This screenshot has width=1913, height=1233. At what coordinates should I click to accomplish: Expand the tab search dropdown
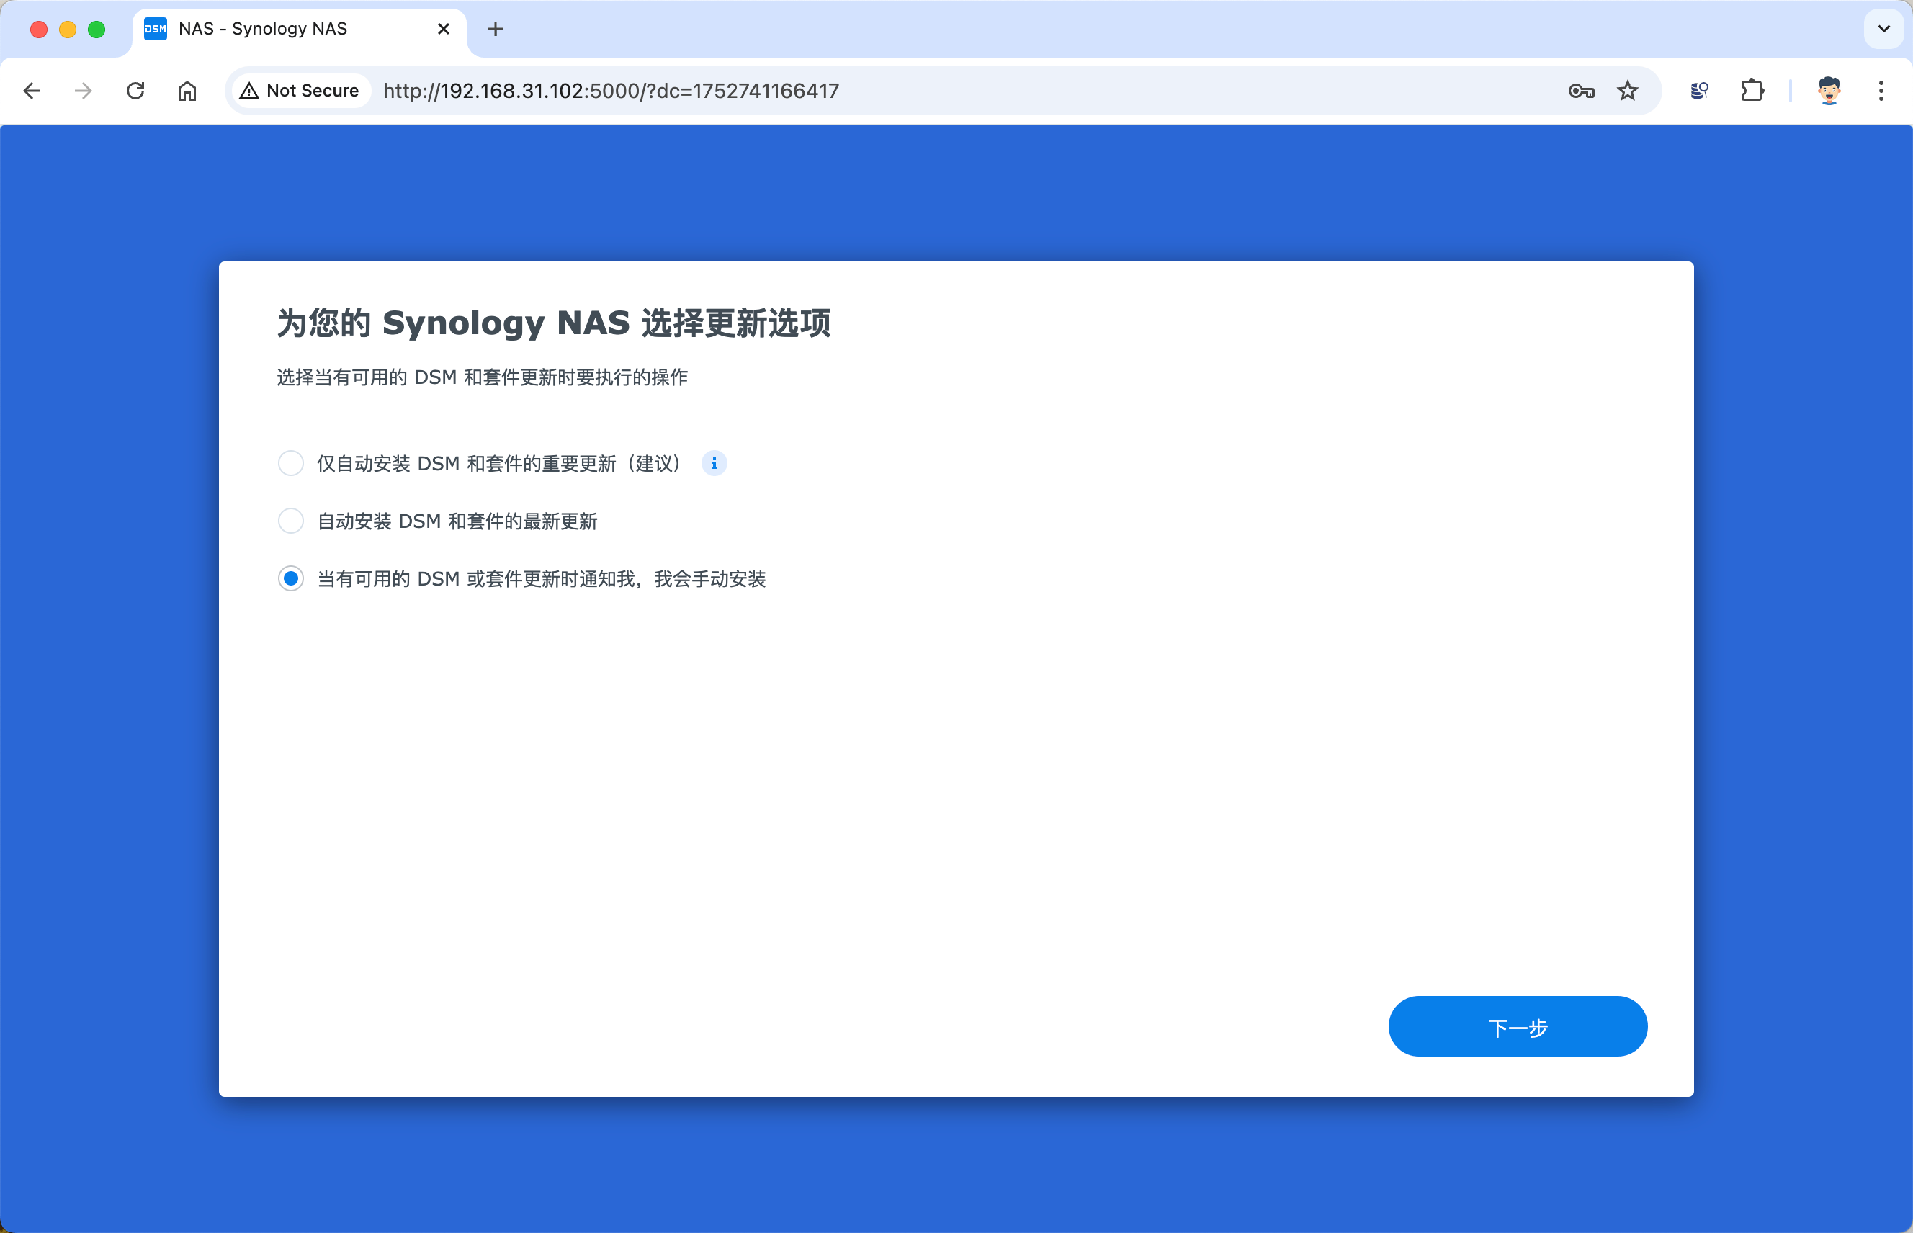click(x=1884, y=29)
